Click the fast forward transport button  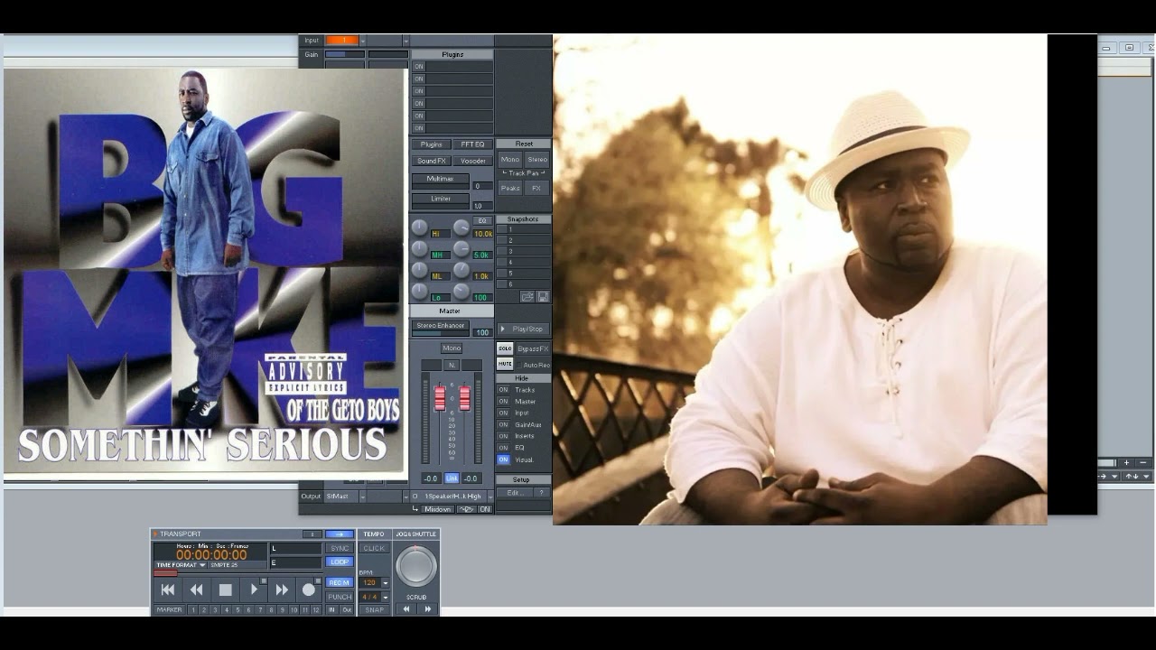pyautogui.click(x=282, y=590)
